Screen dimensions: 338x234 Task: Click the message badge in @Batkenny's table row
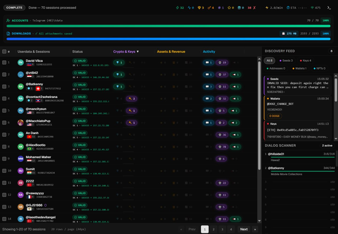point(209,87)
